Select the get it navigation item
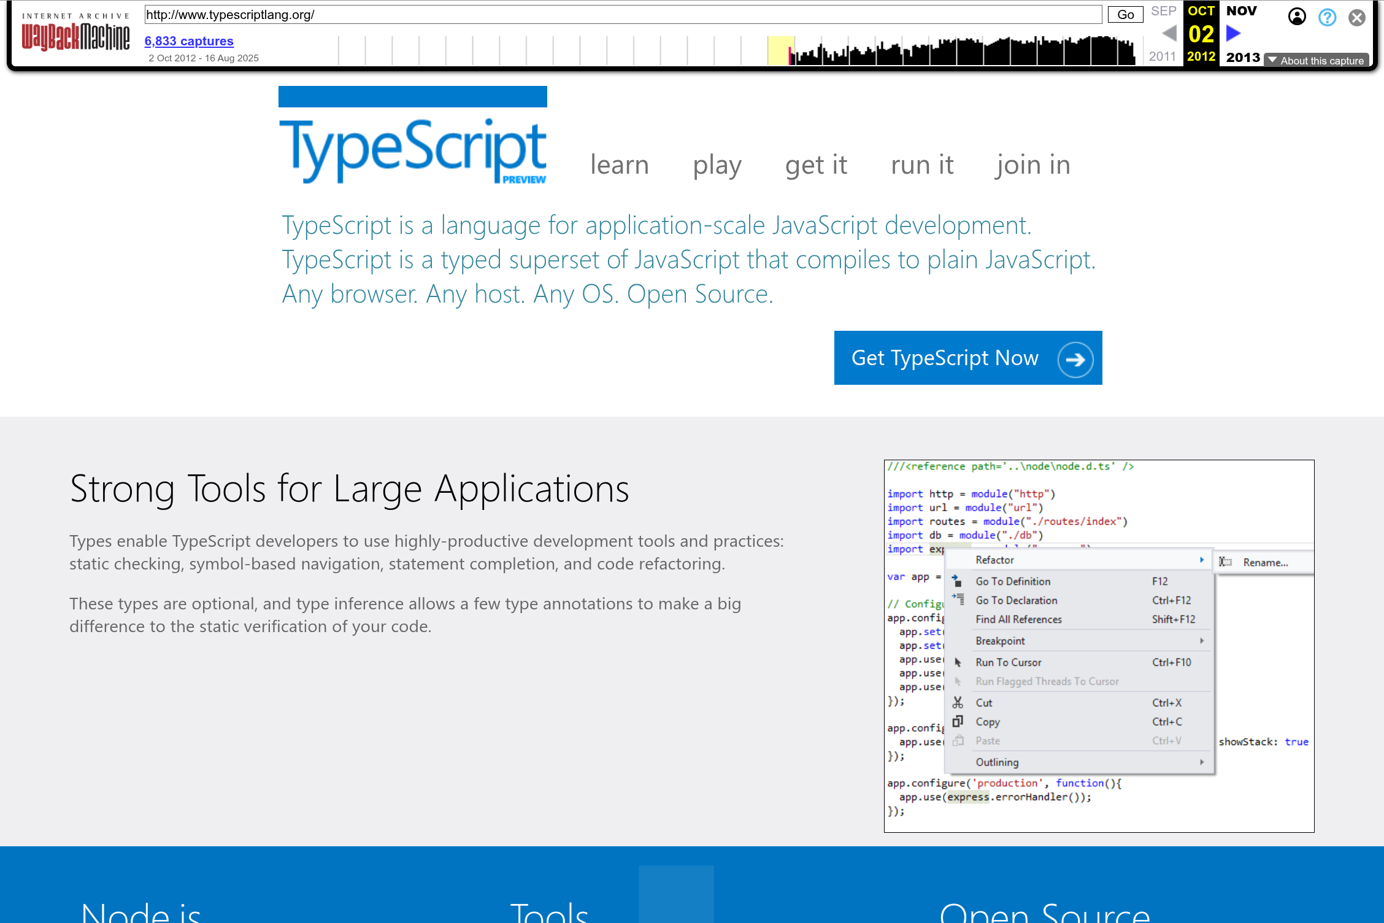Screen dimensions: 1384x923 (x=816, y=164)
